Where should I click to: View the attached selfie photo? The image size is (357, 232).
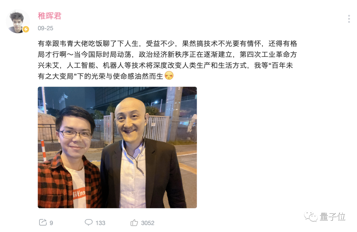click(117, 147)
